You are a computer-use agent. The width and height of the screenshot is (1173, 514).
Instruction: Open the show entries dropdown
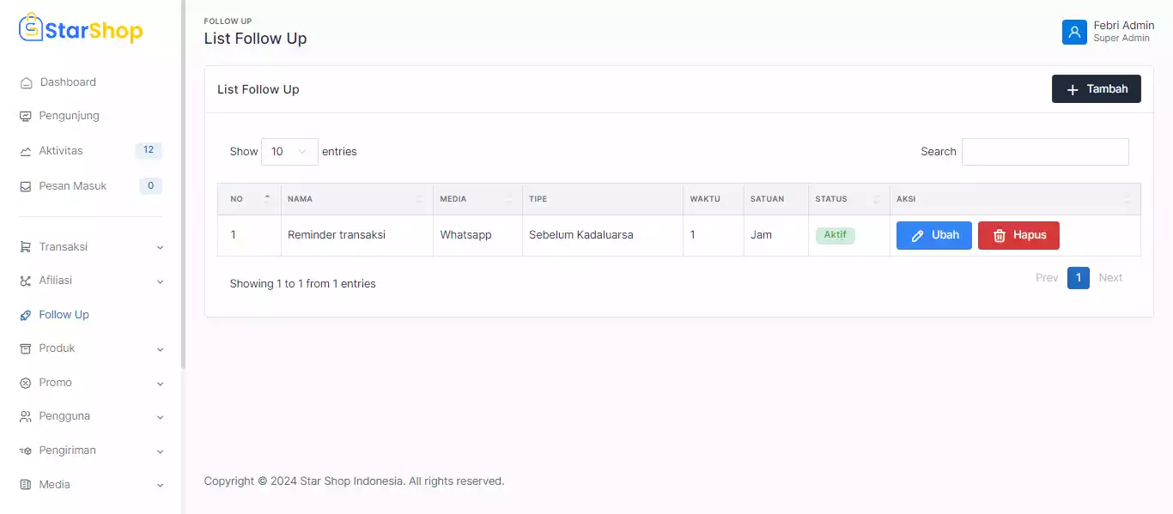[x=289, y=152]
